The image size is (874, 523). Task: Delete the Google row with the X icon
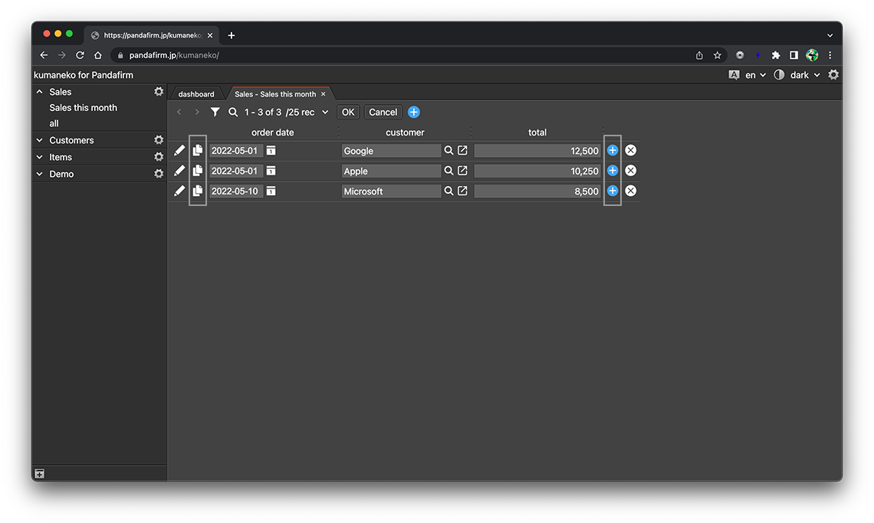[x=630, y=150]
